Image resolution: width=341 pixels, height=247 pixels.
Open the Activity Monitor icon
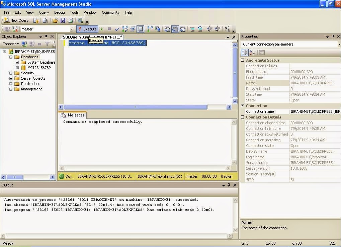(x=80, y=20)
